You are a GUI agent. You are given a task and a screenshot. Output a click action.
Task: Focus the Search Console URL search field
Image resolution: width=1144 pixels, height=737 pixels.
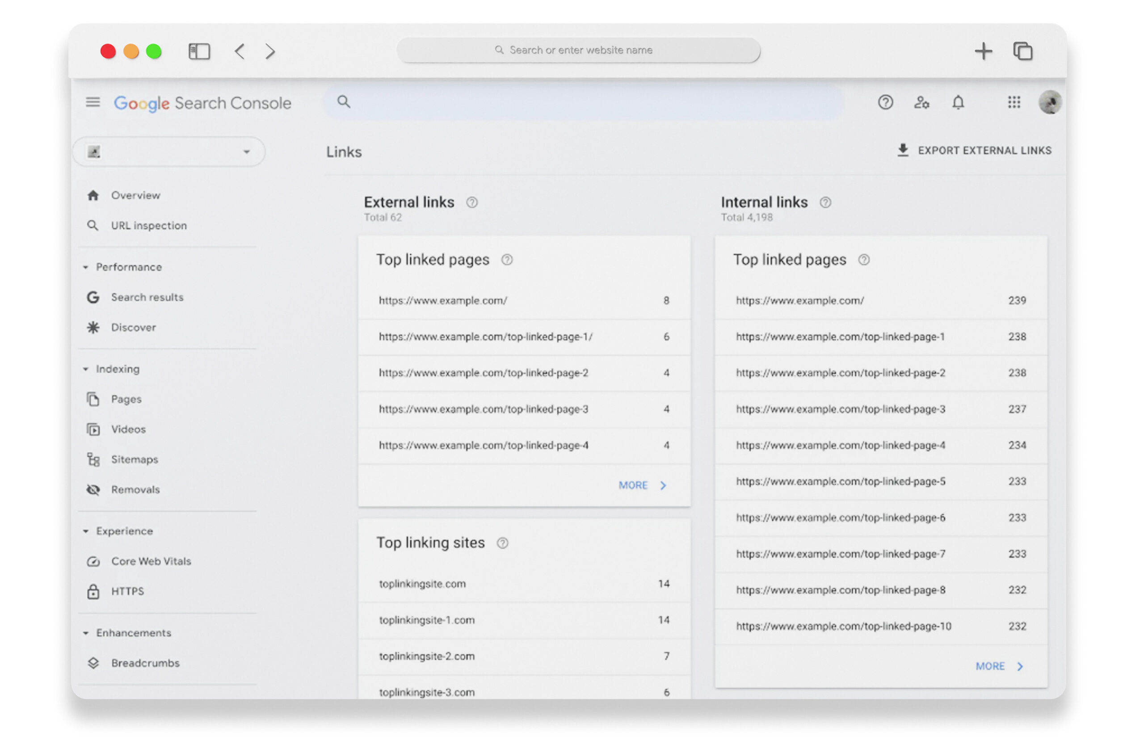[x=583, y=102]
